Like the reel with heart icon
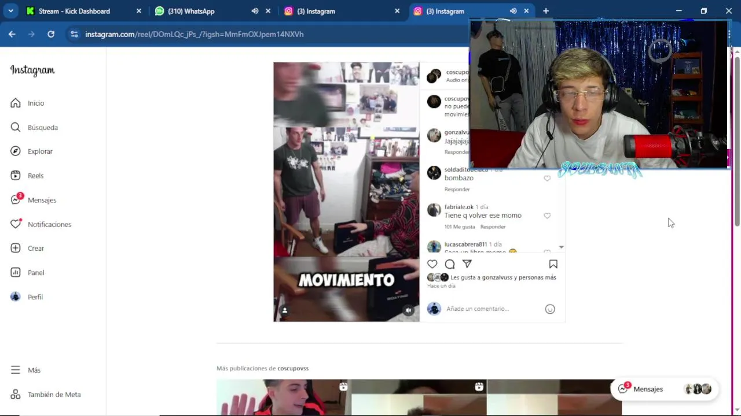The height and width of the screenshot is (416, 741). (432, 264)
